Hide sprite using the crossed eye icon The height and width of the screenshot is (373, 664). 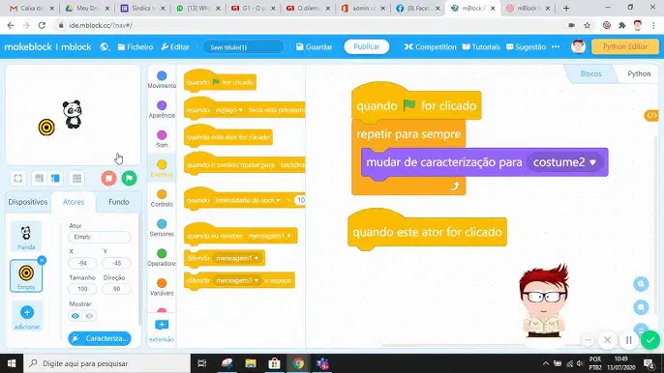[x=89, y=316]
